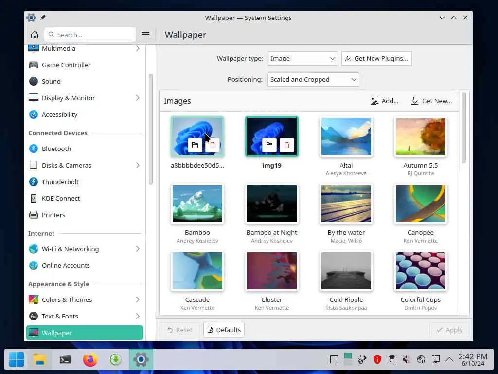The image size is (498, 374).
Task: Click the sidebar scrollbar
Action: (151, 129)
